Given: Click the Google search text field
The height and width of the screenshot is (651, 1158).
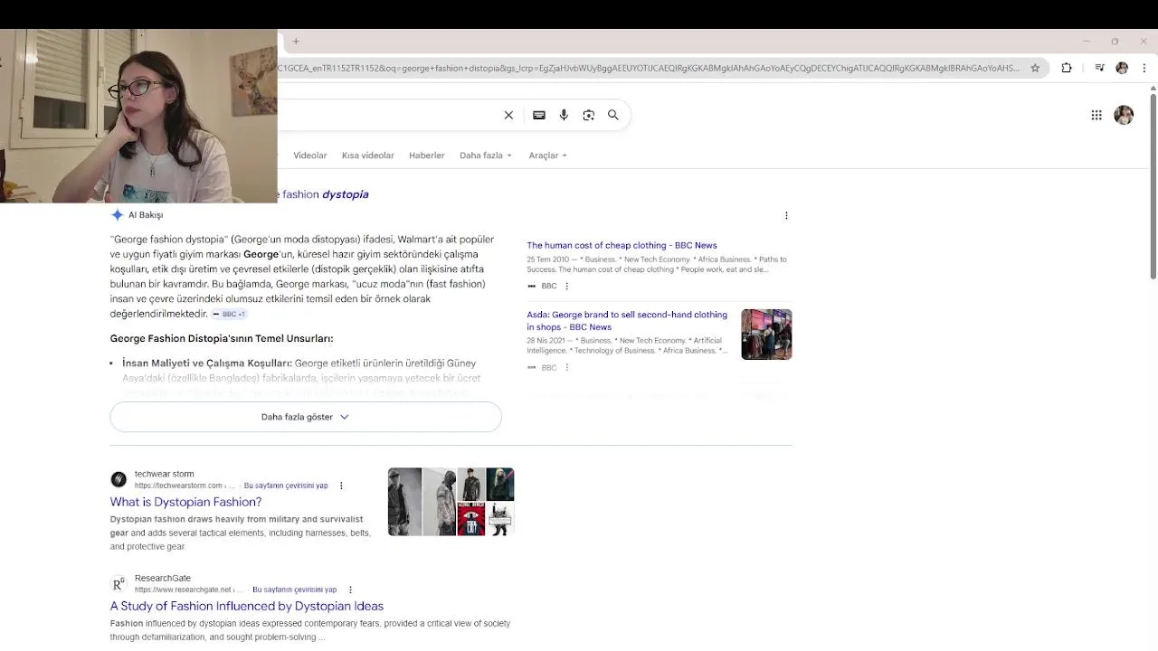Looking at the screenshot, I should point(387,115).
